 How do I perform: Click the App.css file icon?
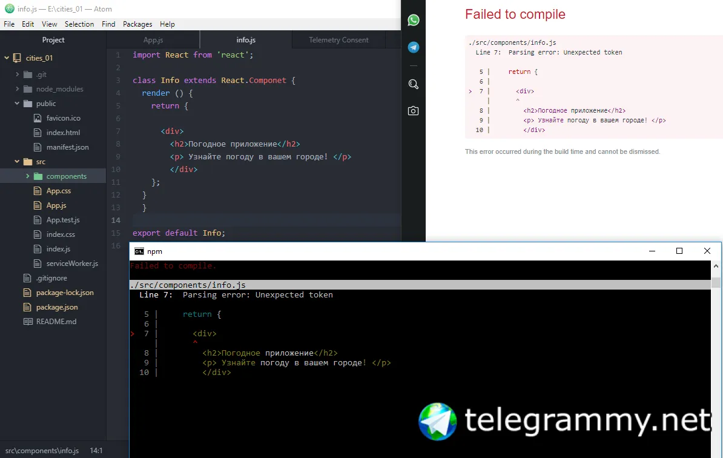(38, 190)
